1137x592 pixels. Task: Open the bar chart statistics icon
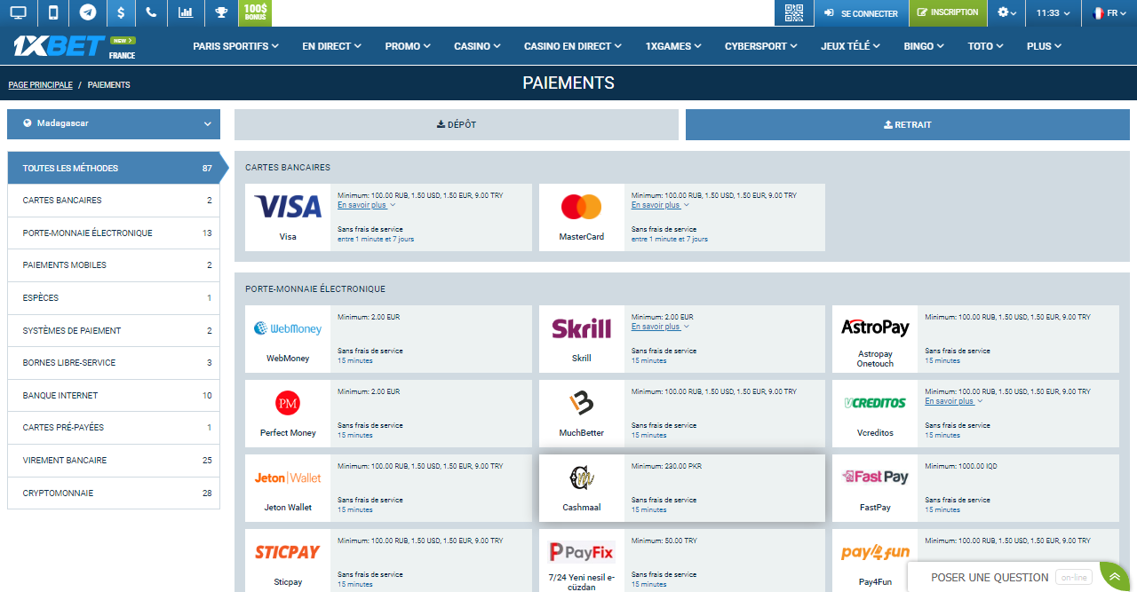coord(185,12)
